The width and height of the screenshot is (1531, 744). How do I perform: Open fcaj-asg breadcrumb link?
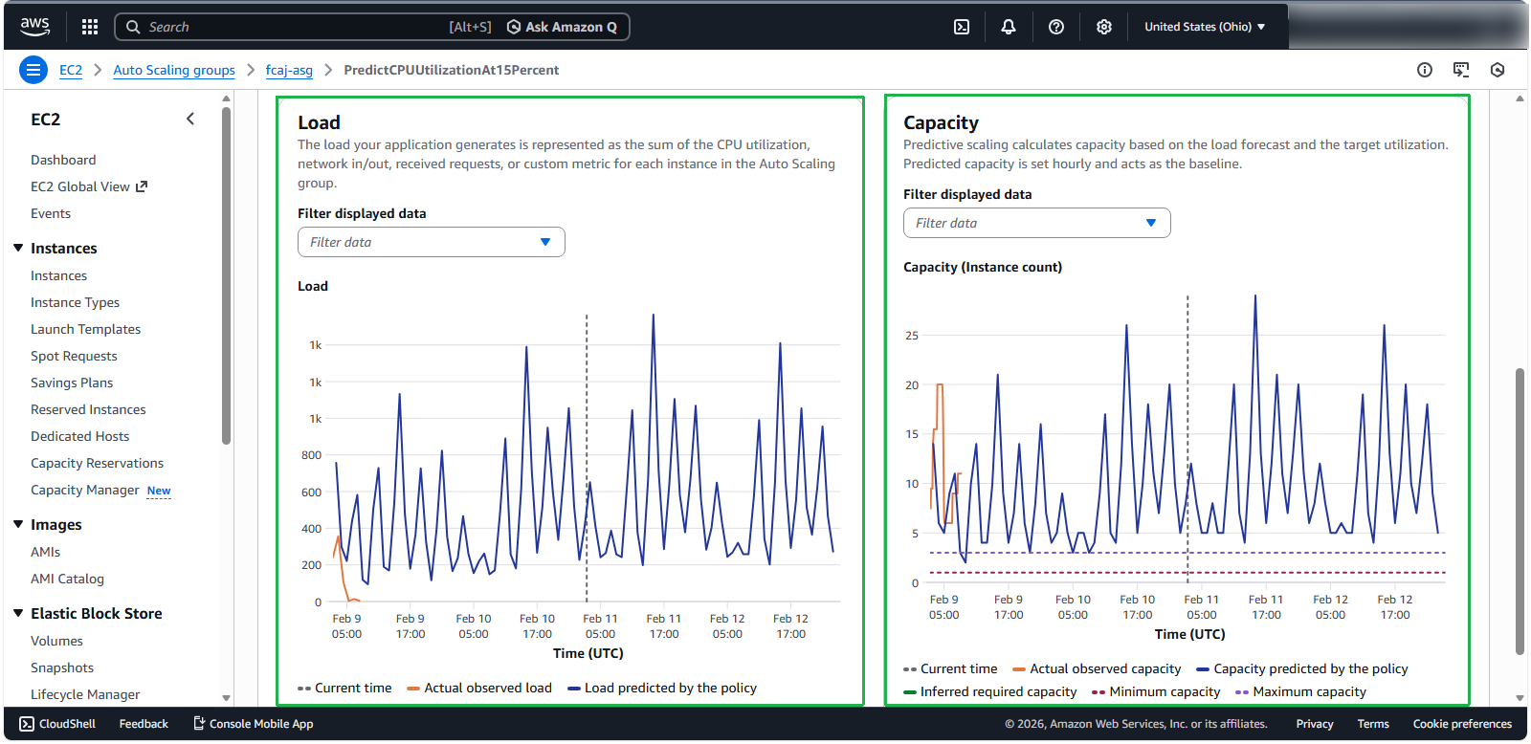(x=289, y=70)
